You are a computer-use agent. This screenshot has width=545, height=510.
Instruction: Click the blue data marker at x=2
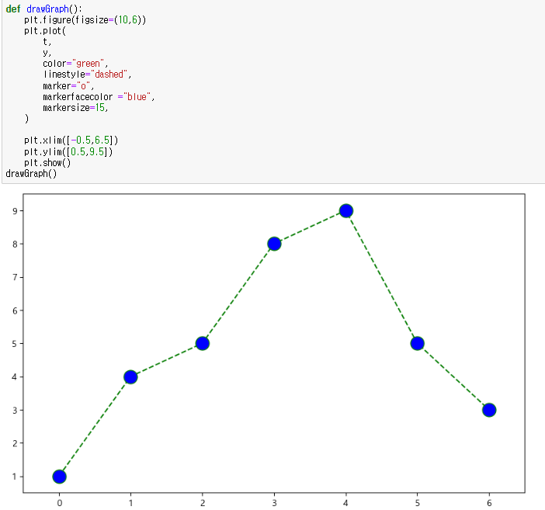click(x=203, y=343)
